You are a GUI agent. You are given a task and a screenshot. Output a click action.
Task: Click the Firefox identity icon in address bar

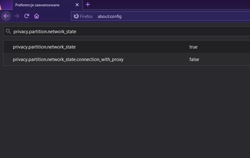pyautogui.click(x=76, y=16)
